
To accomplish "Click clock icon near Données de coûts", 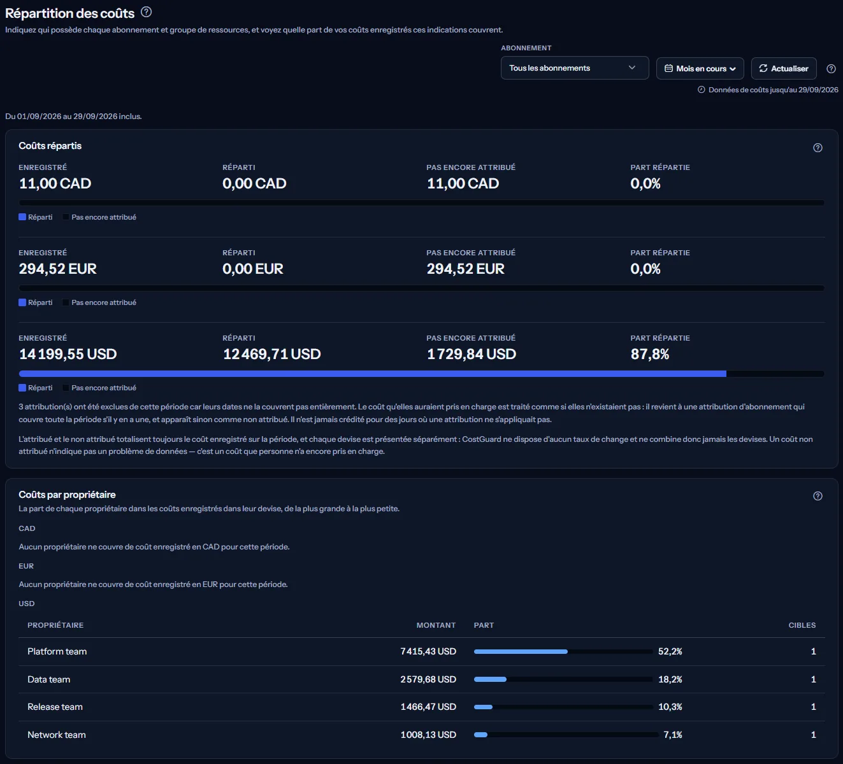I will 702,90.
